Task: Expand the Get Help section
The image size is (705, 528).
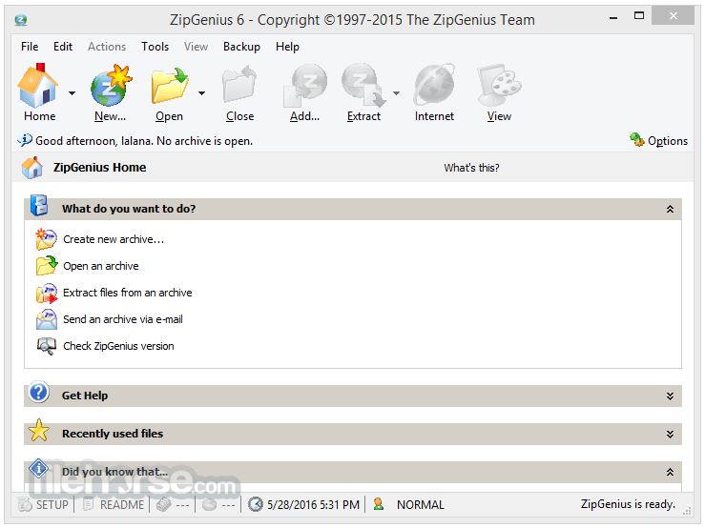Action: 670,396
